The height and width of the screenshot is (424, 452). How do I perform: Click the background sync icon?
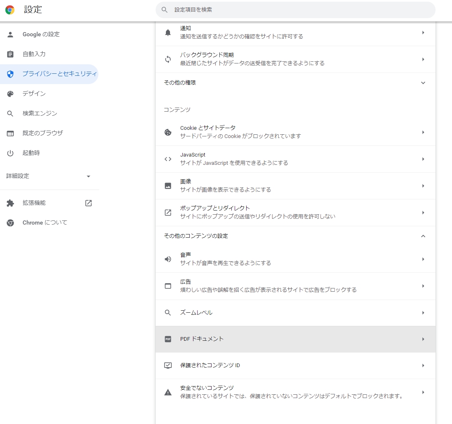click(x=168, y=59)
